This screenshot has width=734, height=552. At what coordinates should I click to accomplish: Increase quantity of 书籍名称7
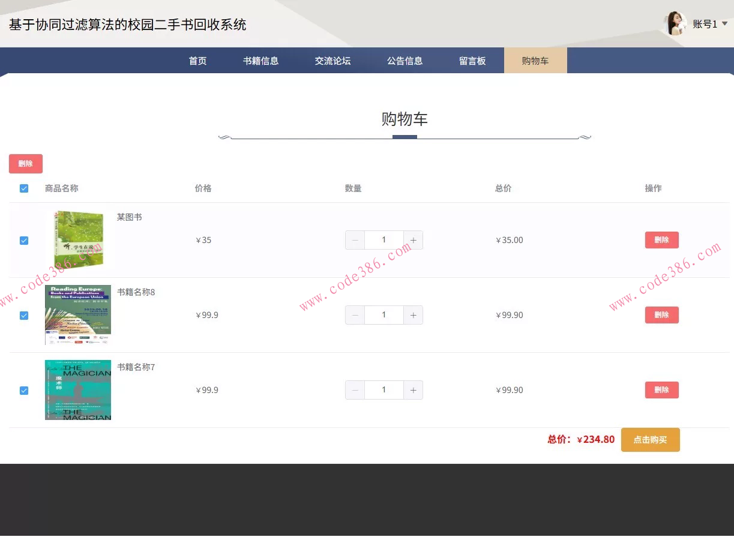pyautogui.click(x=413, y=390)
